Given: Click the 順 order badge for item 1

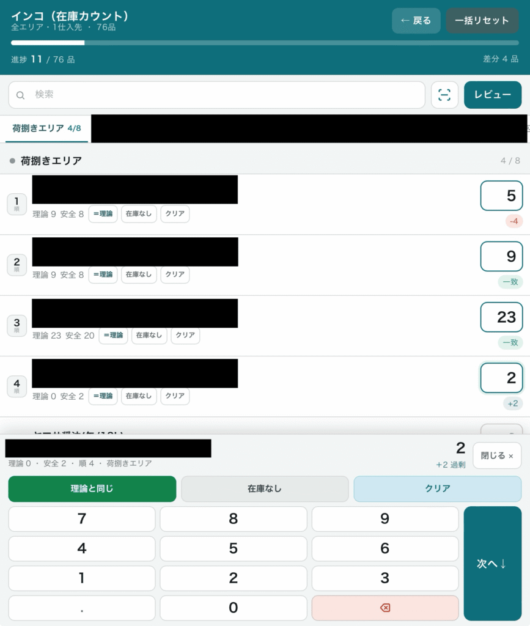Looking at the screenshot, I should pyautogui.click(x=17, y=204).
